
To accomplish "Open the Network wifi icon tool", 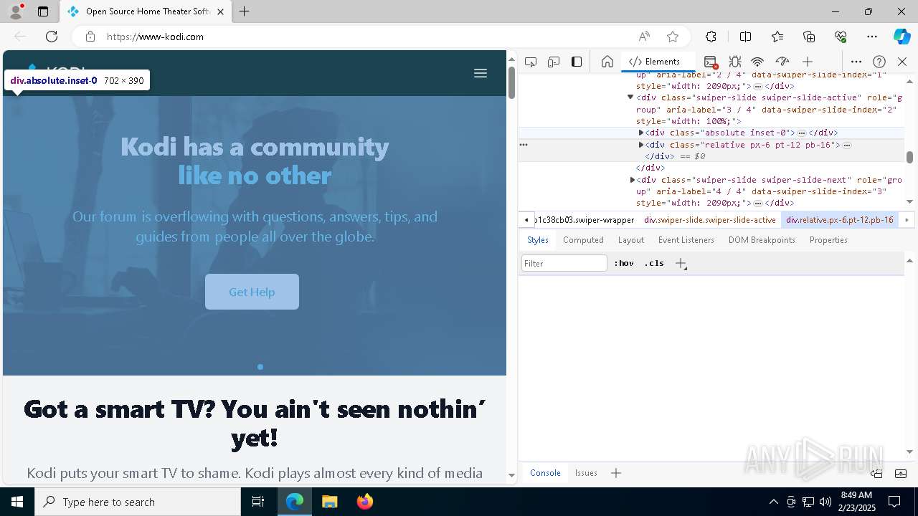I will (757, 62).
